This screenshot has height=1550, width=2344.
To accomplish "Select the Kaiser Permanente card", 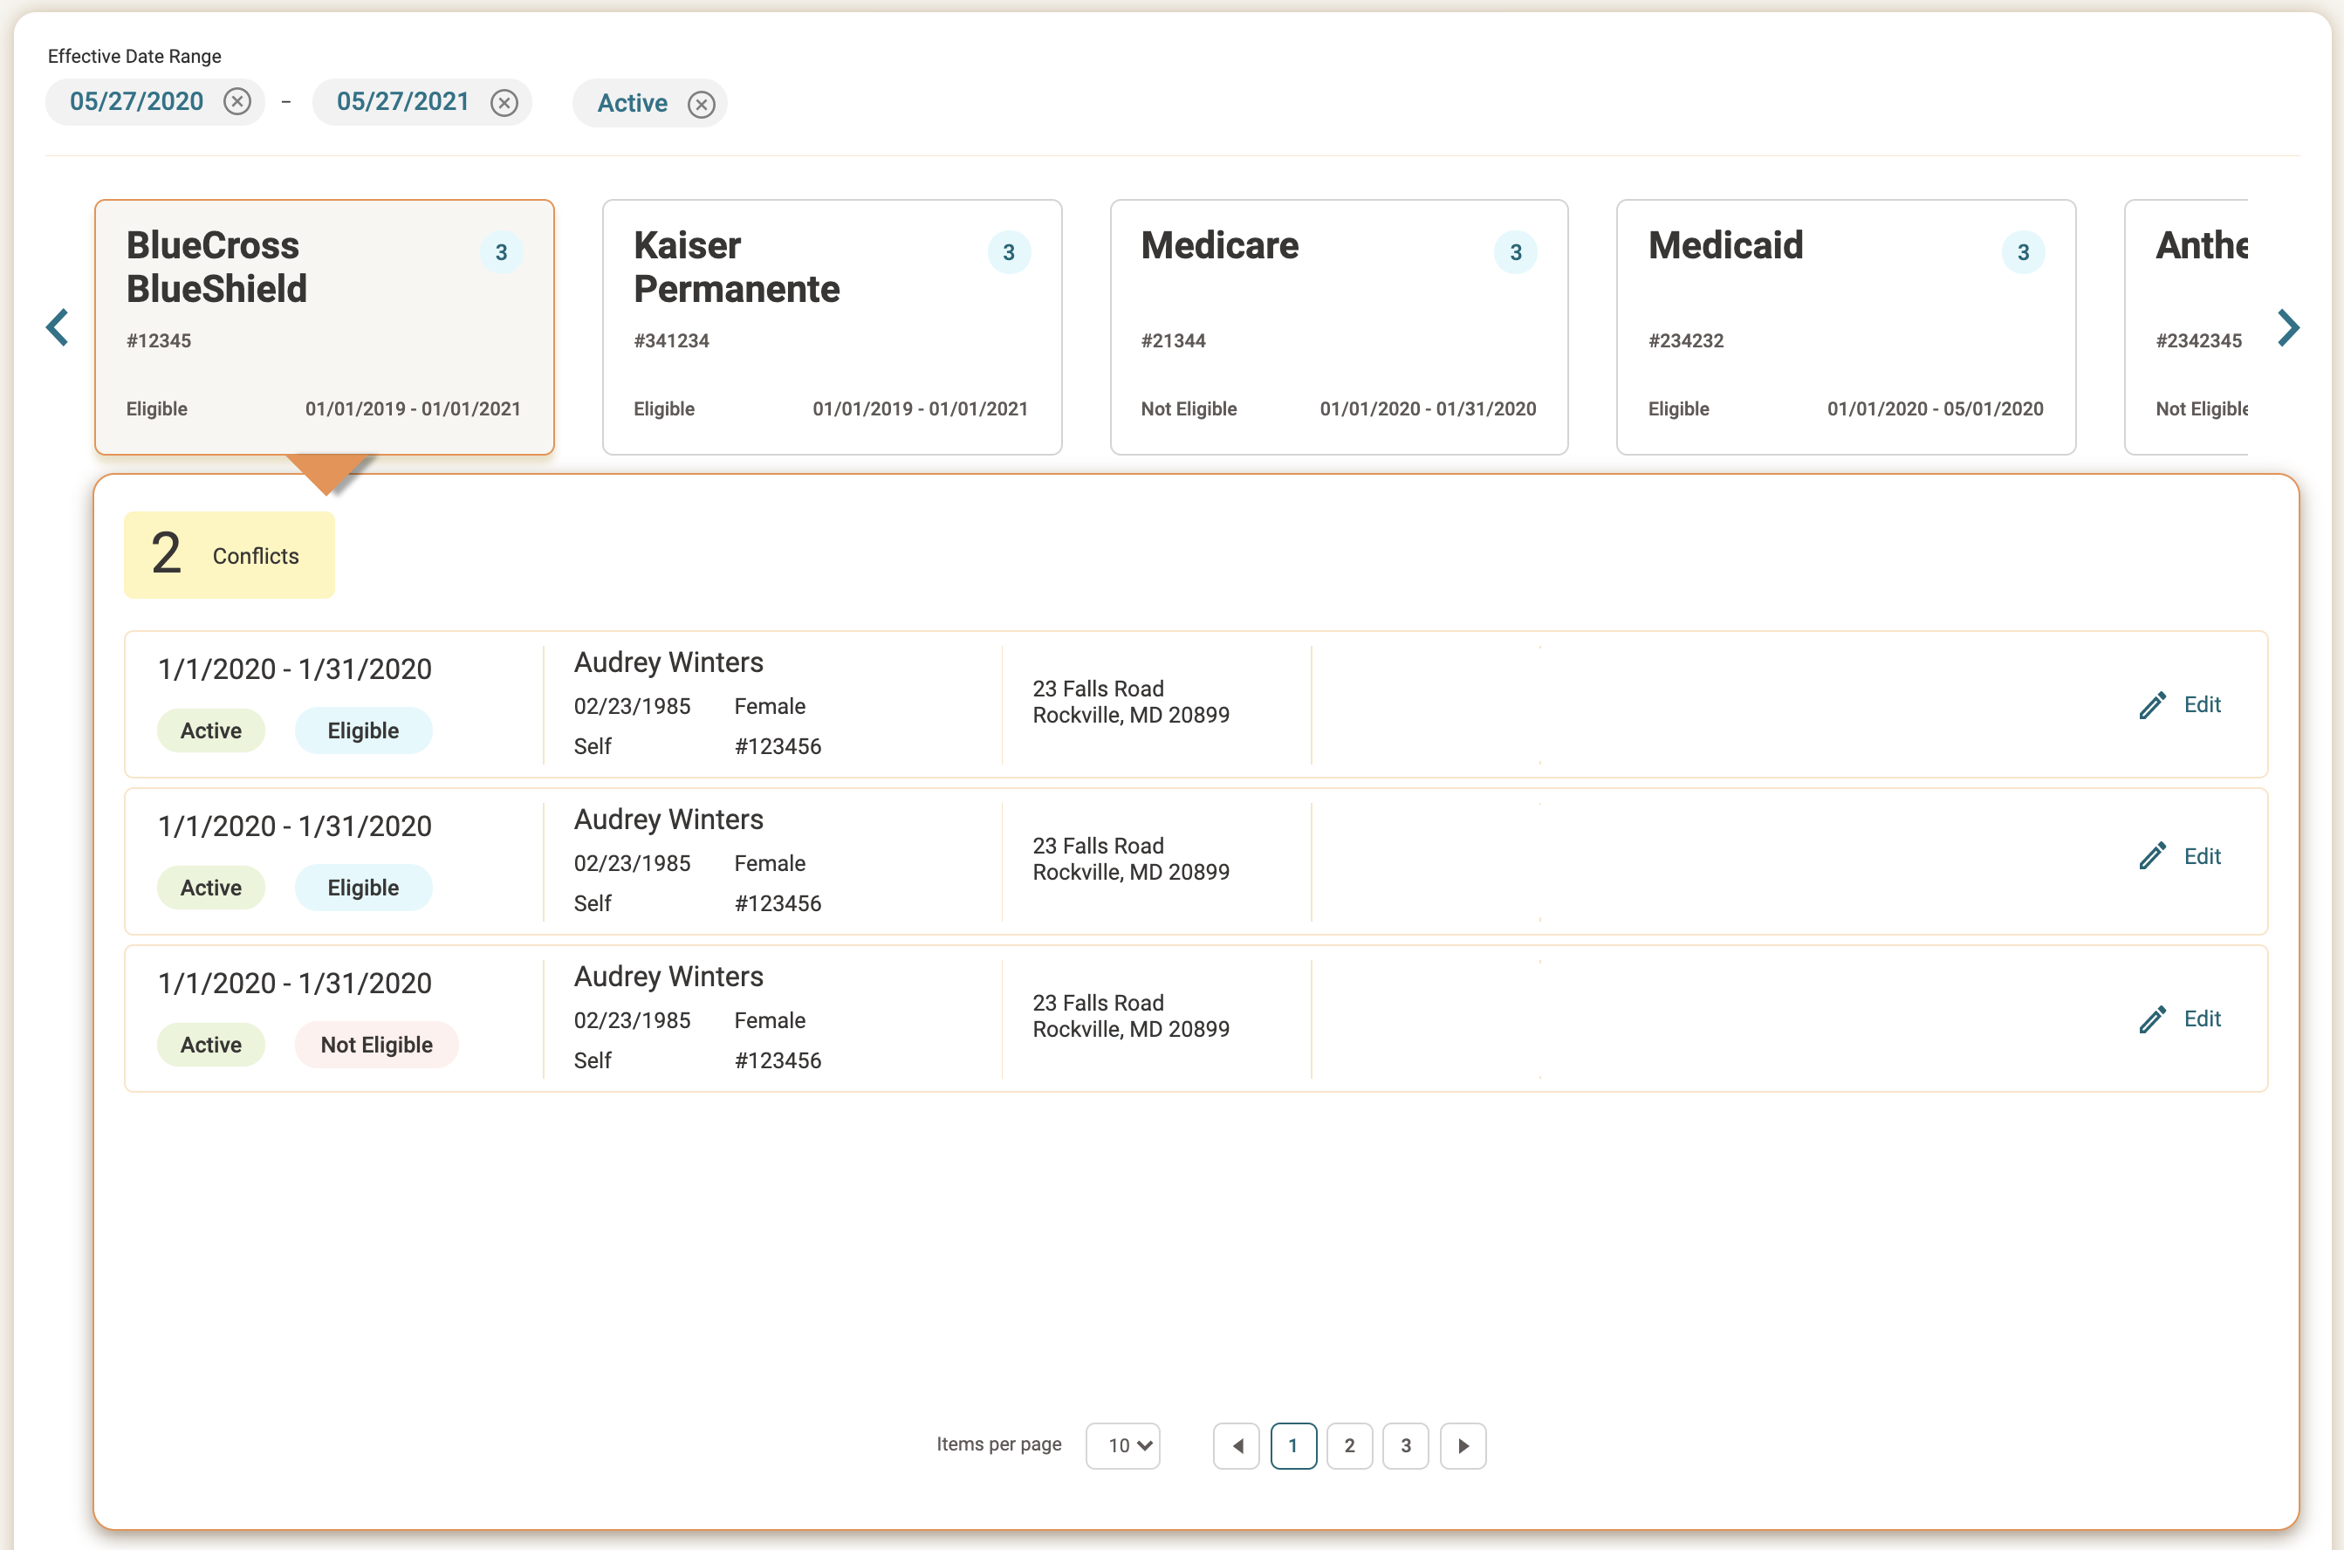I will pyautogui.click(x=832, y=327).
